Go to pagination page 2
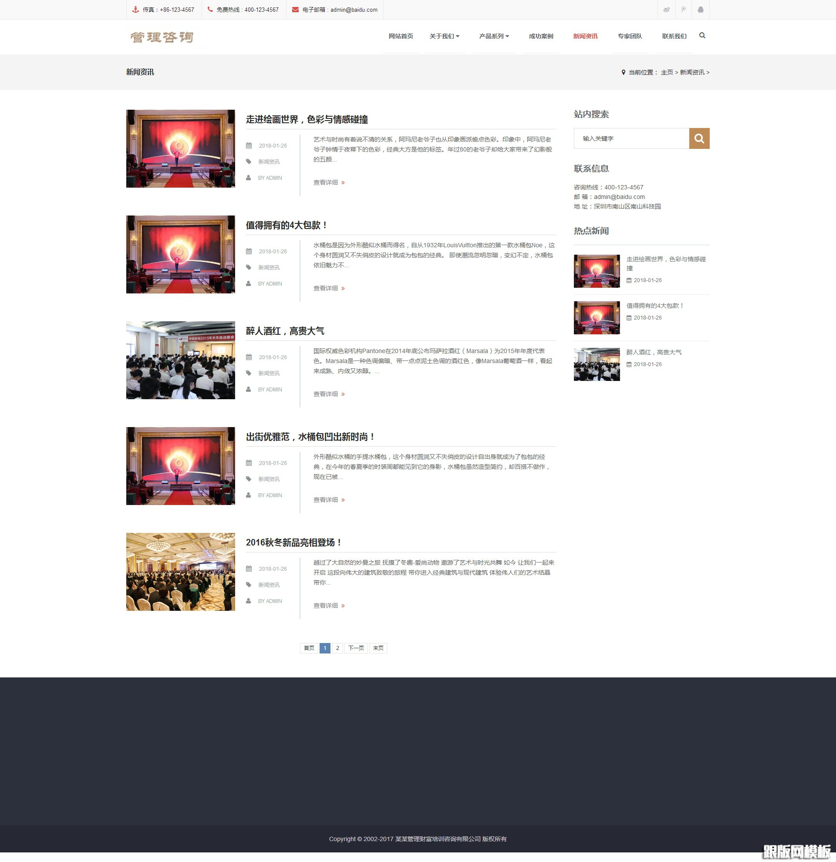 (x=337, y=648)
